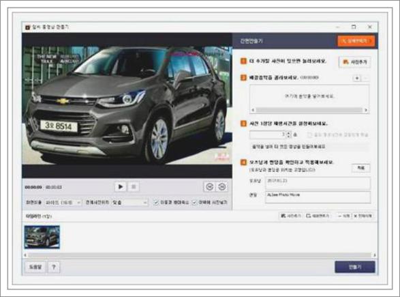Click step 3 orange number badge
Viewport: 400px width, 297px height.
pos(244,124)
